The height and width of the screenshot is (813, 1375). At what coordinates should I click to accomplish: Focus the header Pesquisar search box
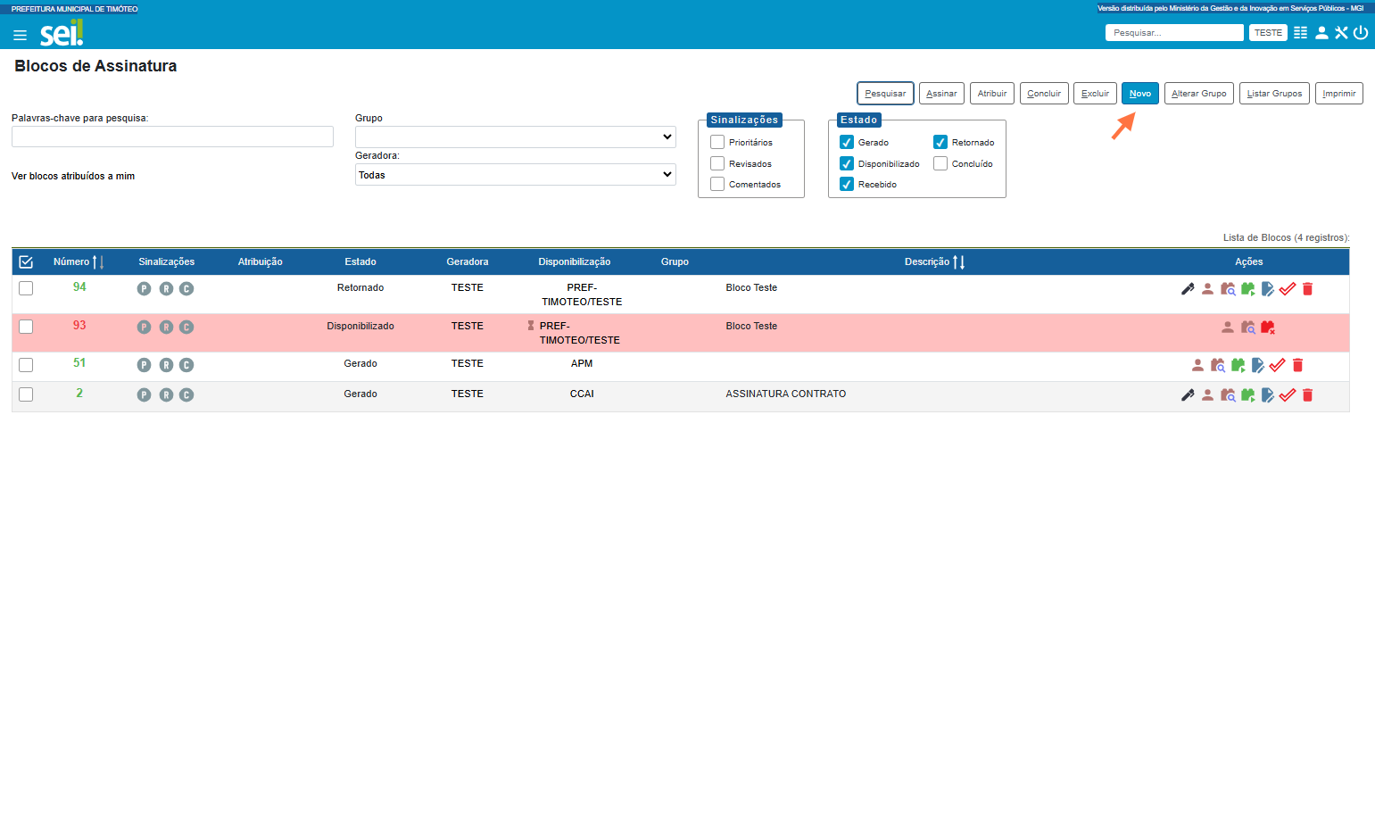click(x=1174, y=33)
